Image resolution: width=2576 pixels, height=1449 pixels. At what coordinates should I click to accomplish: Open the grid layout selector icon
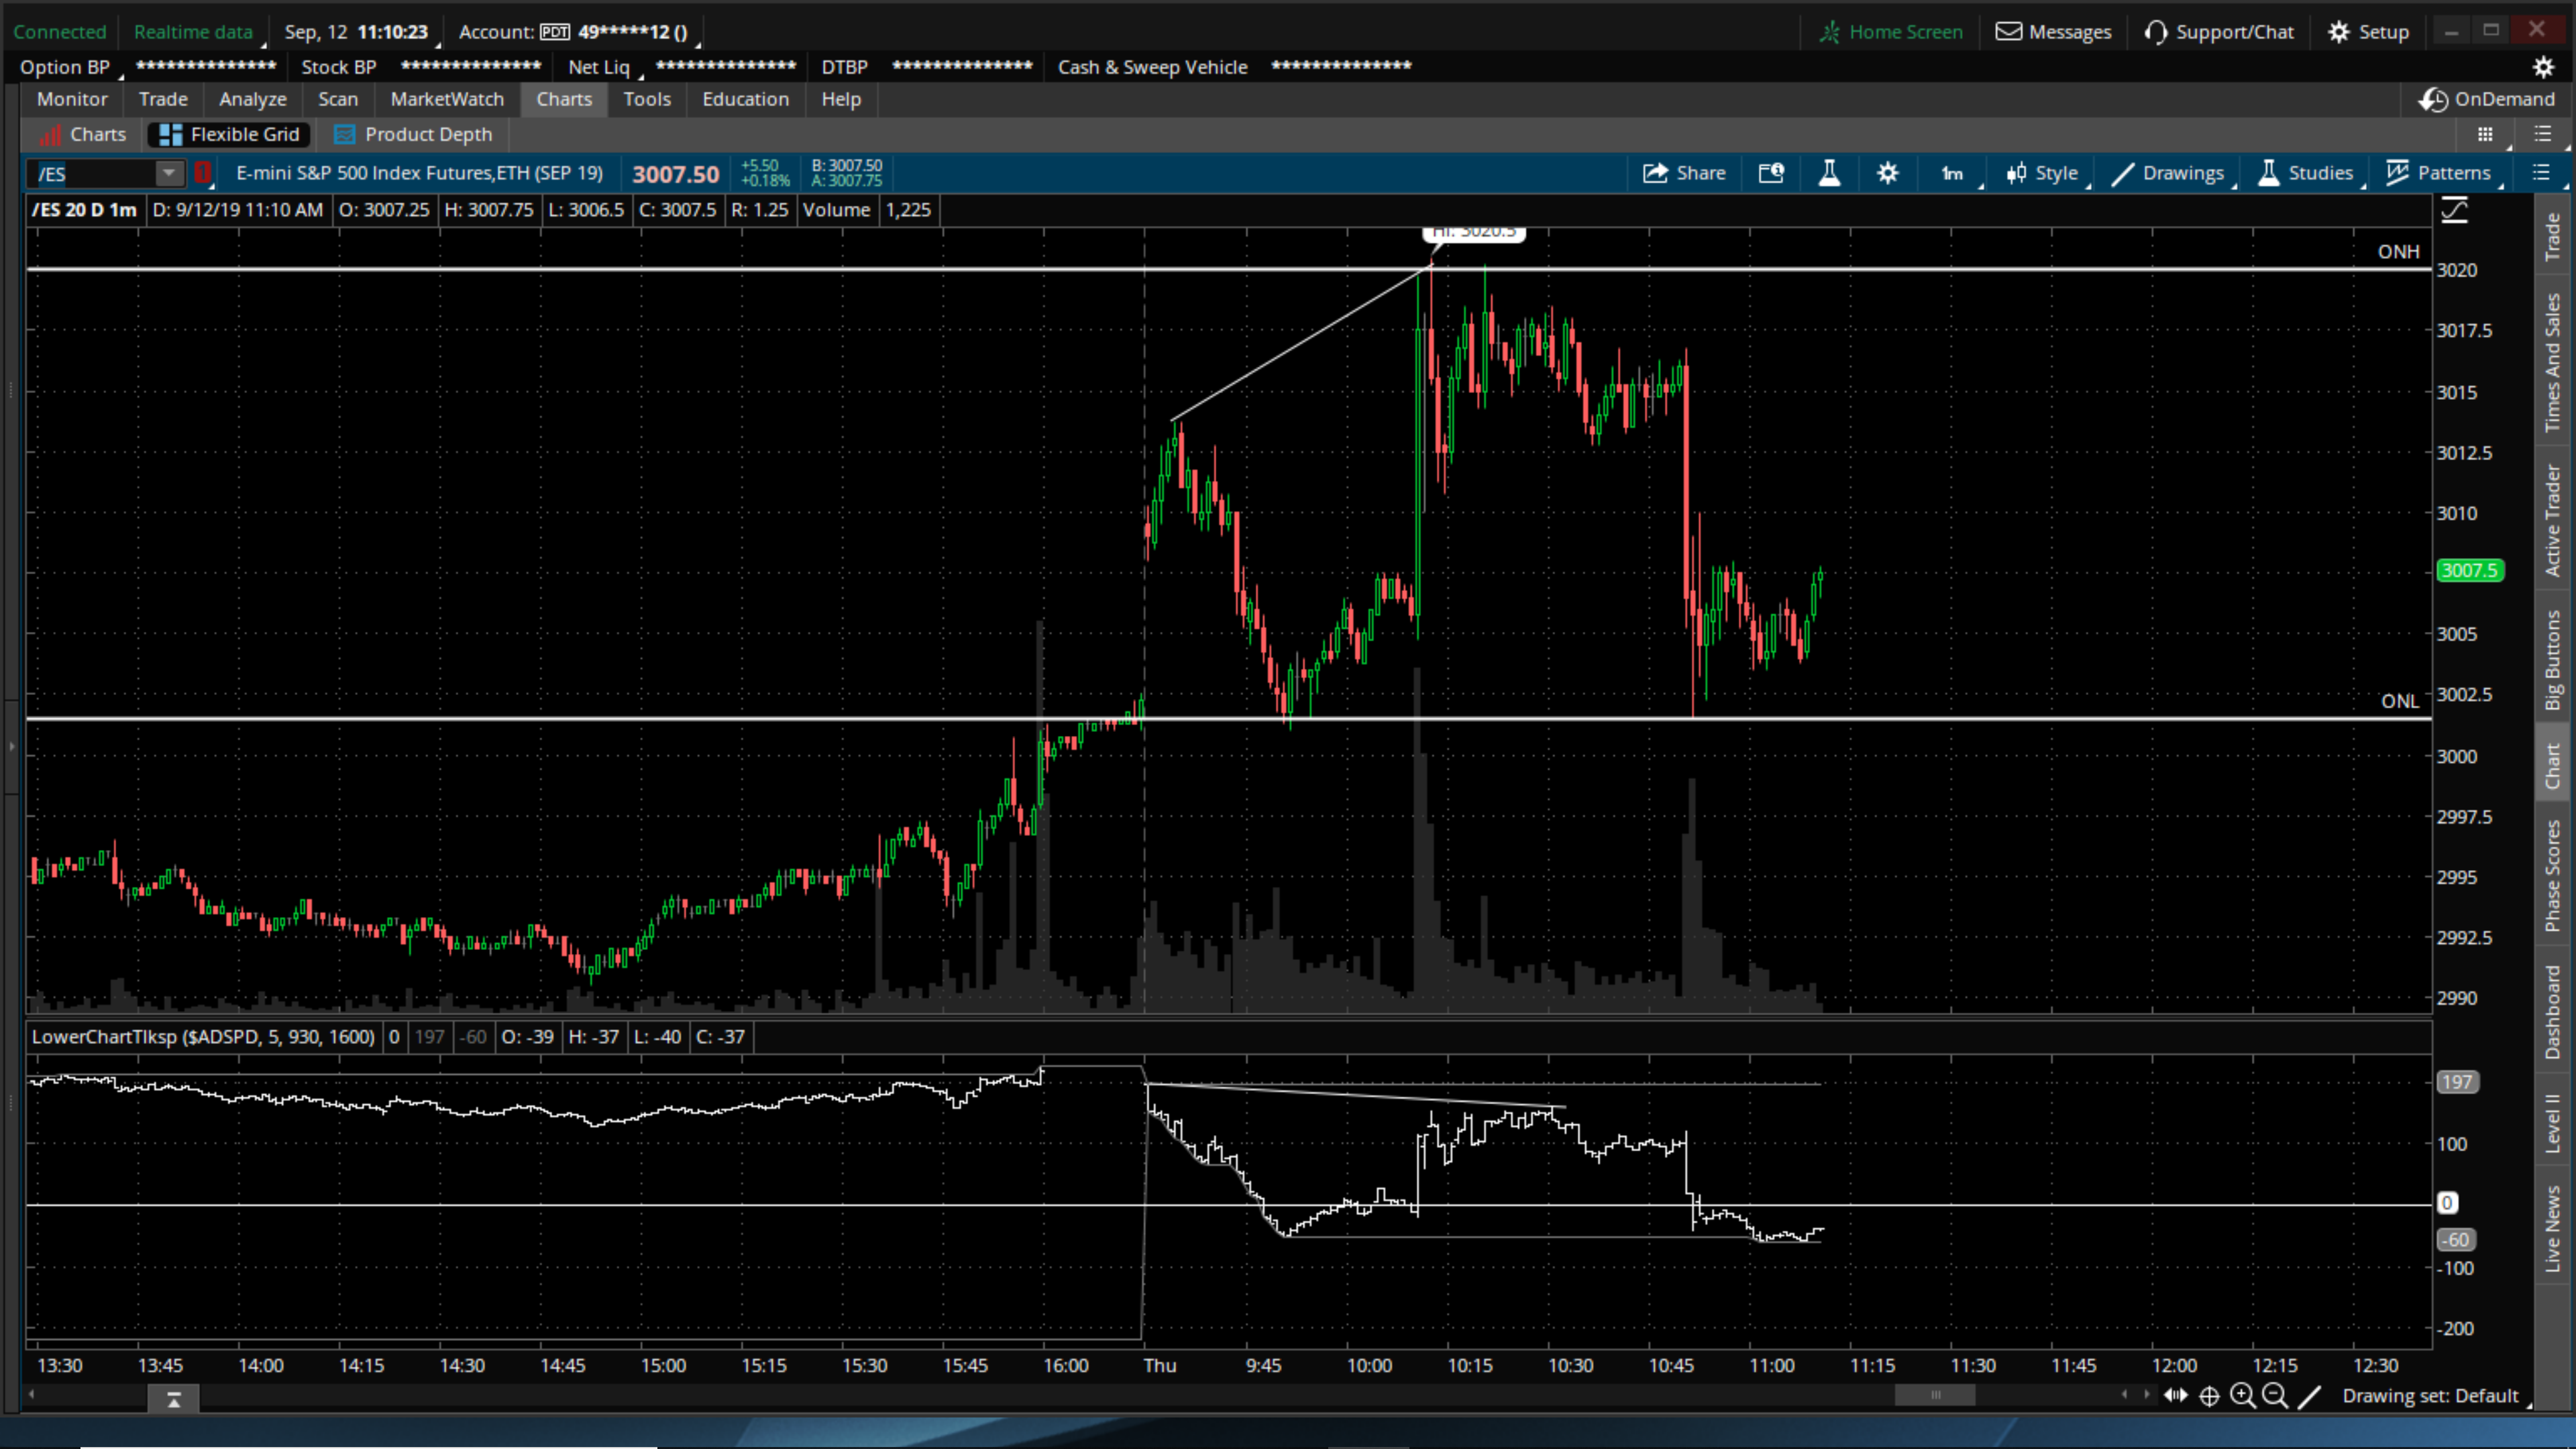2485,134
